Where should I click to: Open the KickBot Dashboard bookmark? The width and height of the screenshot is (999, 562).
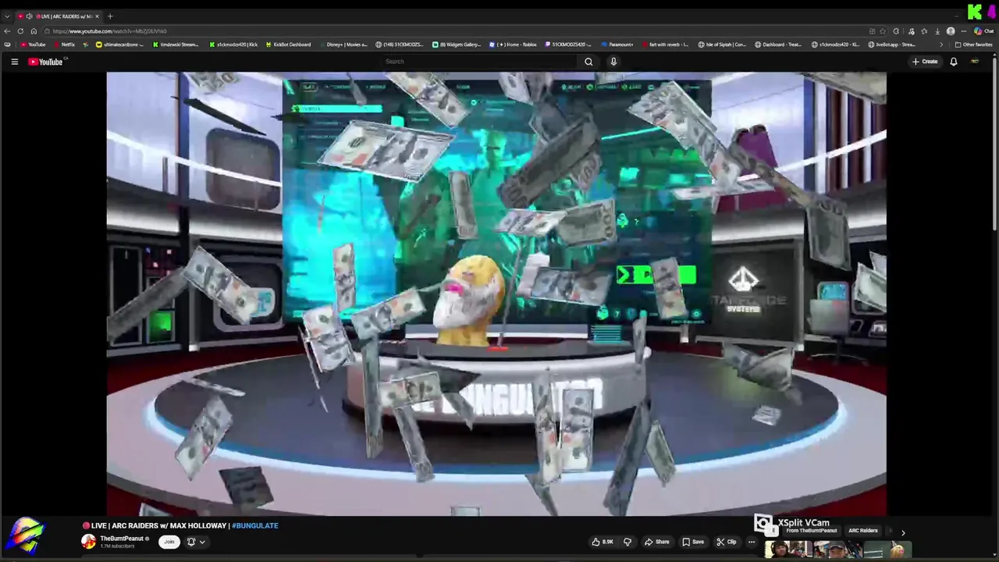(x=288, y=44)
